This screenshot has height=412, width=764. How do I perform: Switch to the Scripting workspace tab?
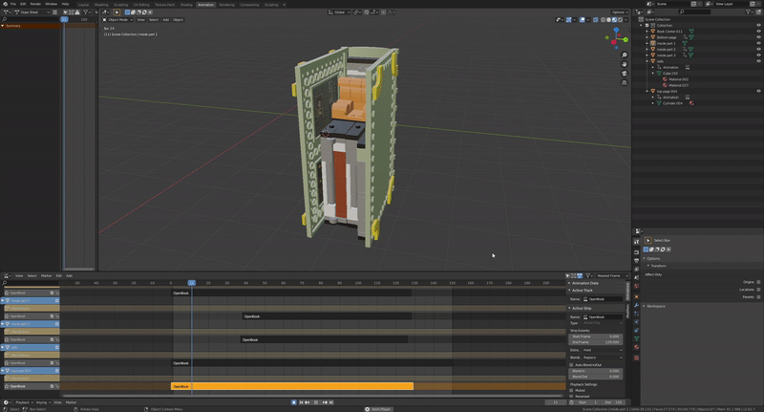[x=271, y=5]
